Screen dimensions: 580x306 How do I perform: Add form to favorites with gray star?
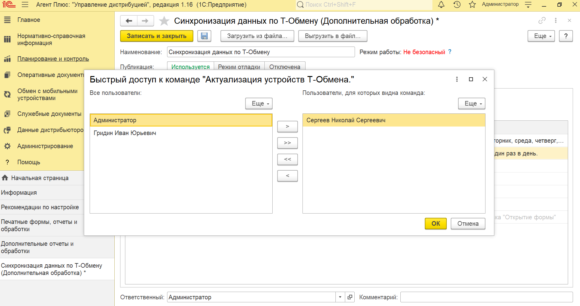tap(164, 21)
